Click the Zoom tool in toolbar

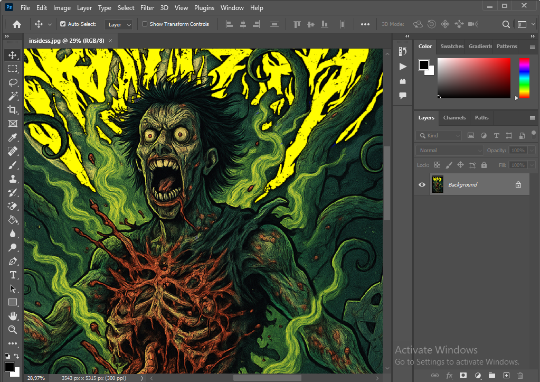click(13, 330)
